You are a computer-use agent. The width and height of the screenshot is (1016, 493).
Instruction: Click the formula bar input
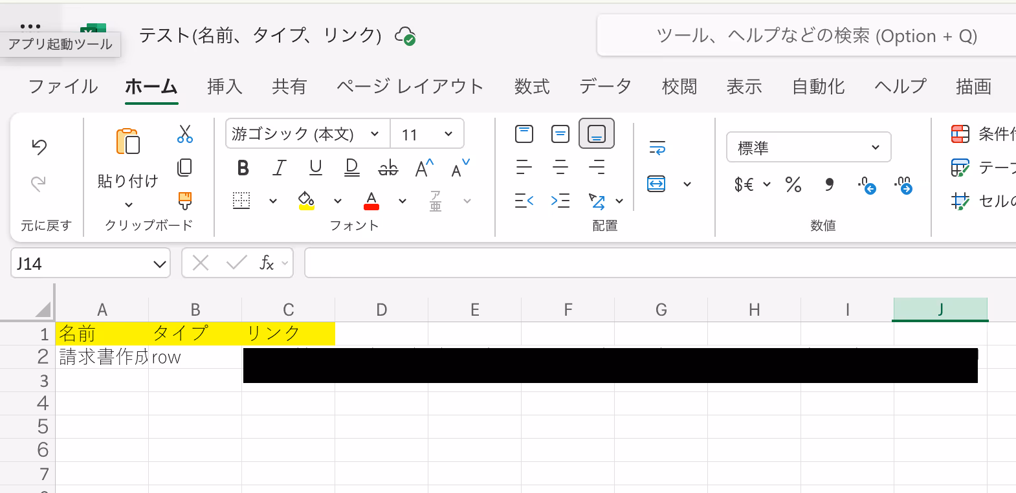click(660, 263)
